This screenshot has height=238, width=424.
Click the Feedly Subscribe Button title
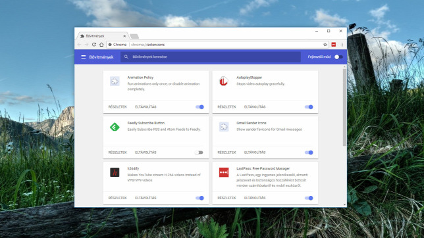146,123
